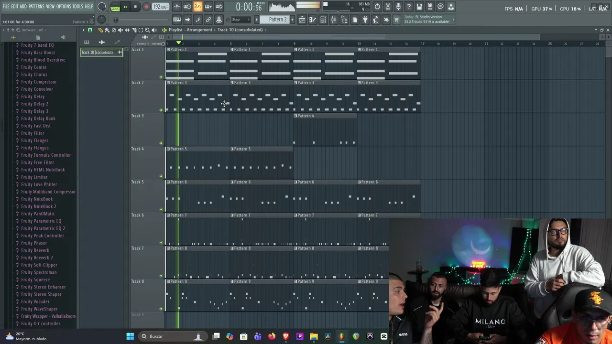Toggle the overdub button with plus sign
Image resolution: width=612 pixels, height=344 pixels.
208,7
